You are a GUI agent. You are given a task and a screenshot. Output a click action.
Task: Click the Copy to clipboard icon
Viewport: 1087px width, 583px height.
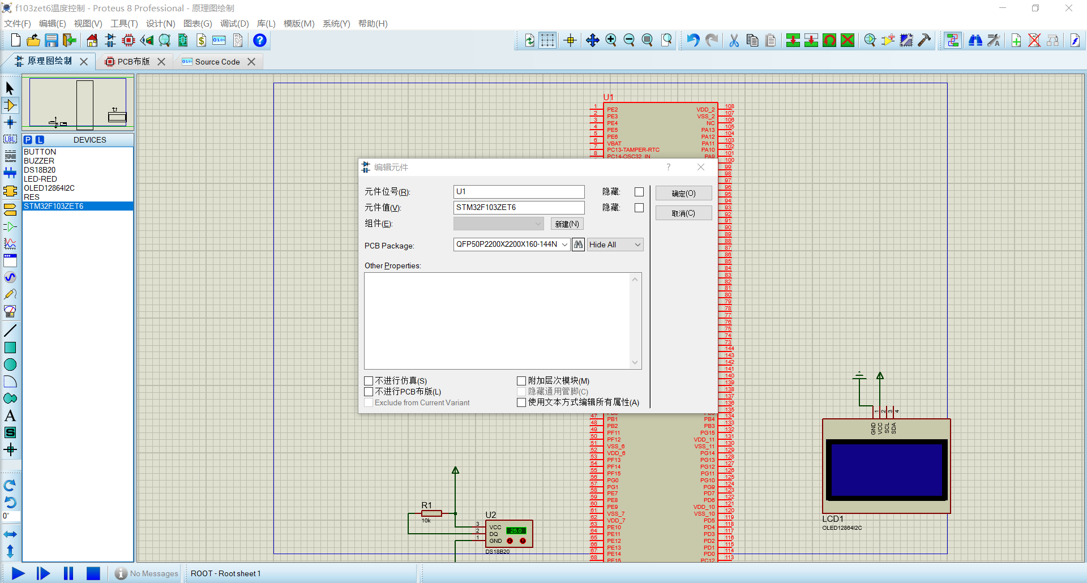click(x=752, y=40)
